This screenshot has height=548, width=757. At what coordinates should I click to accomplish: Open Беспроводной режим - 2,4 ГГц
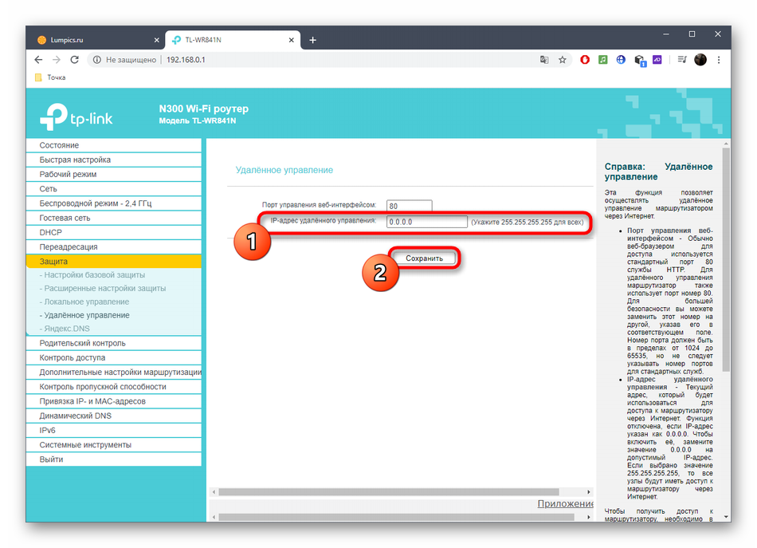(x=113, y=203)
